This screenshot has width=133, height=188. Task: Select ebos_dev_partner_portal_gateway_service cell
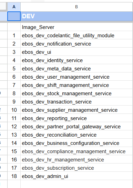coord(76,127)
